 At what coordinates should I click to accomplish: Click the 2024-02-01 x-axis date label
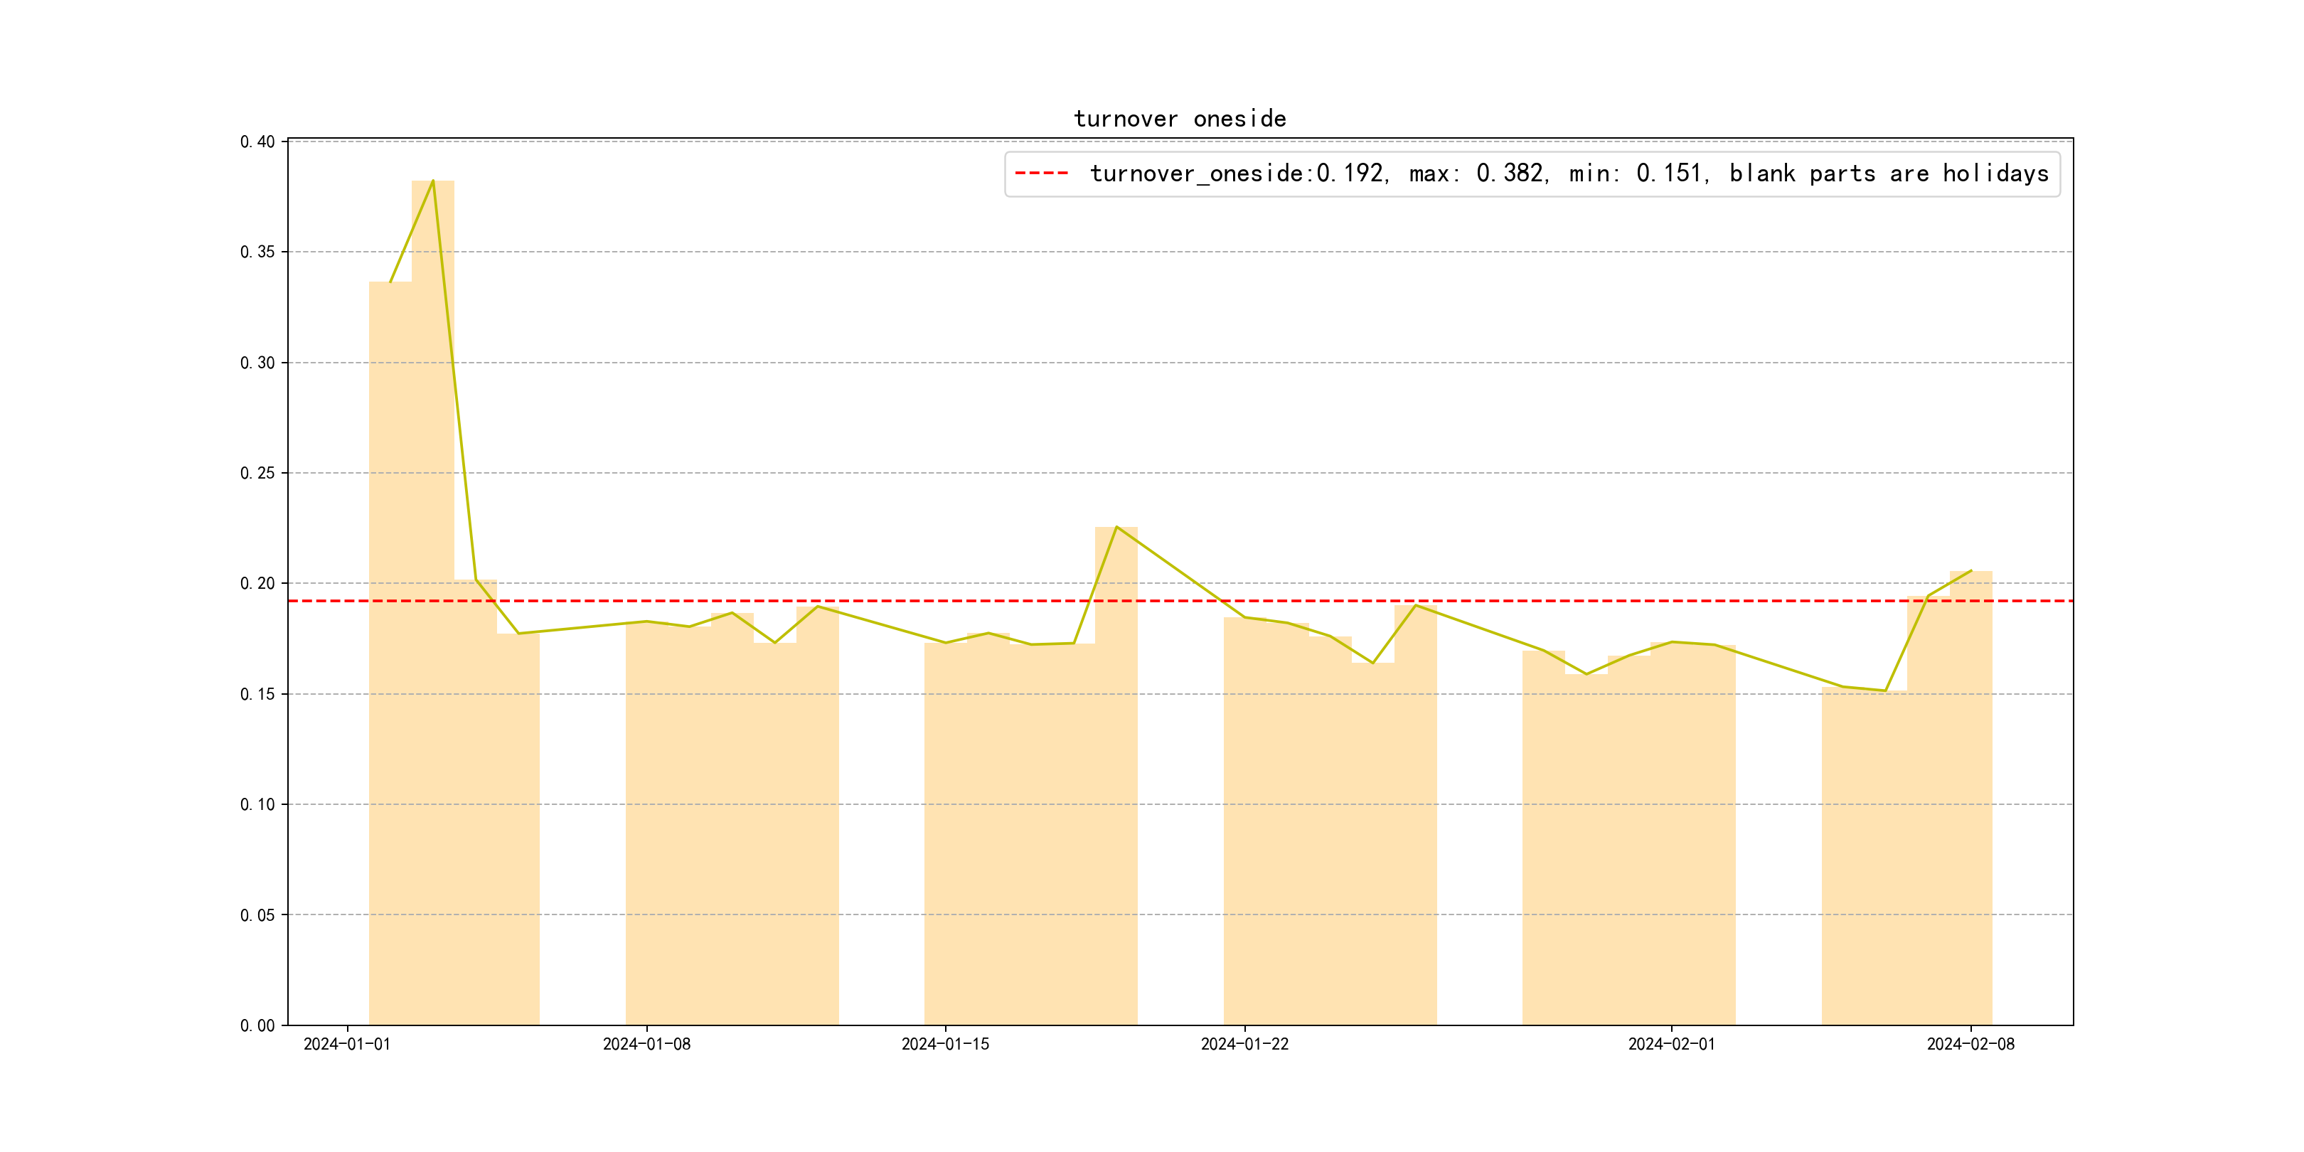1671,1044
